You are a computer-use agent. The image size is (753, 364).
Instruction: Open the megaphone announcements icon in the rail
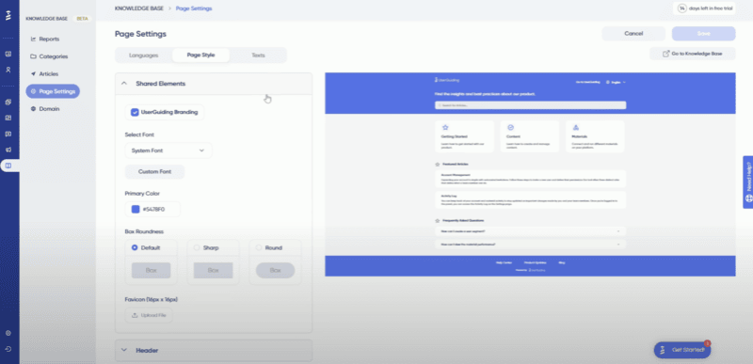[8, 150]
